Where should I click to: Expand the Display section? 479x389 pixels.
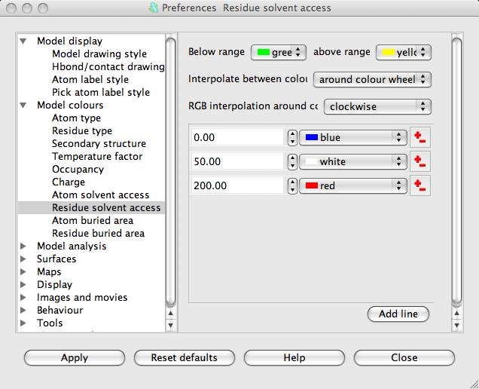[x=23, y=285]
